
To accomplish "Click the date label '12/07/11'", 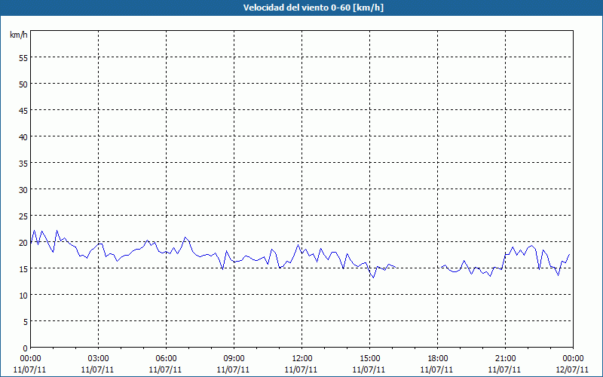I will (x=572, y=369).
